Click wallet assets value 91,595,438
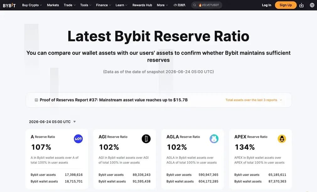This screenshot has height=192, width=317. coord(142,182)
